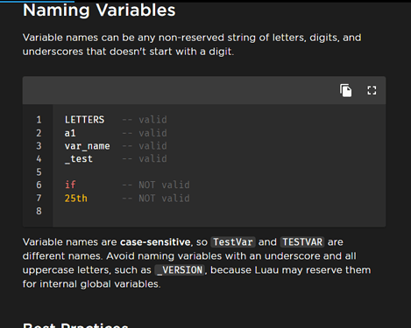Click the bold case-sensitive text
The width and height of the screenshot is (411, 328).
[x=155, y=242]
